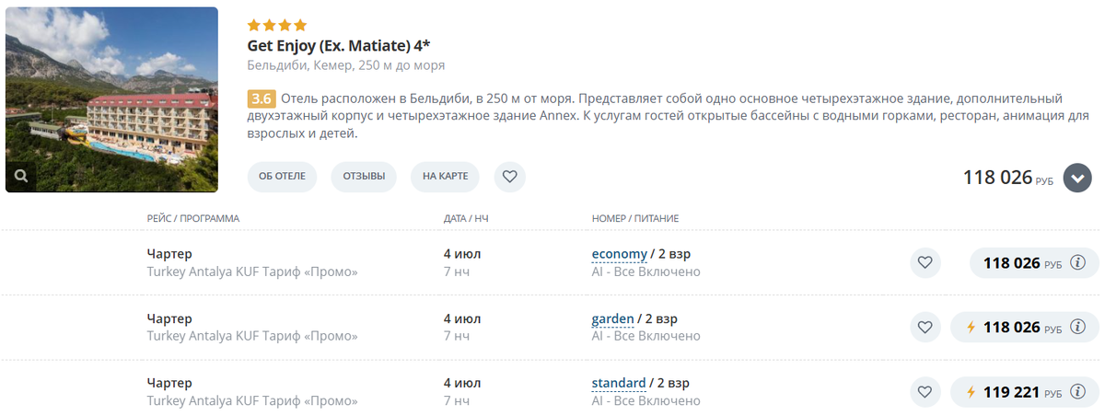The image size is (1105, 416).
Task: Open magnifier icon on hotel photo
Action: 21,176
